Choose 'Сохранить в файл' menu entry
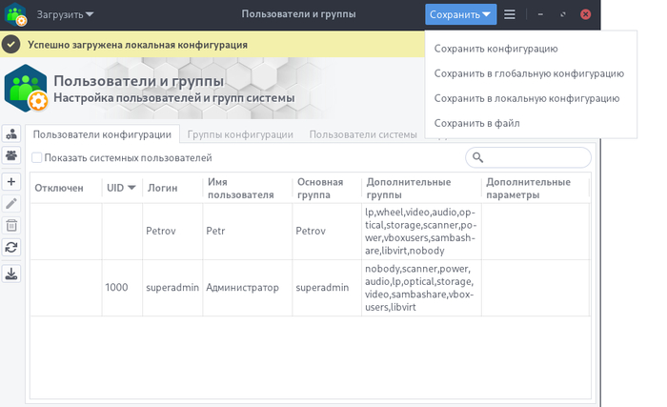 click(477, 123)
